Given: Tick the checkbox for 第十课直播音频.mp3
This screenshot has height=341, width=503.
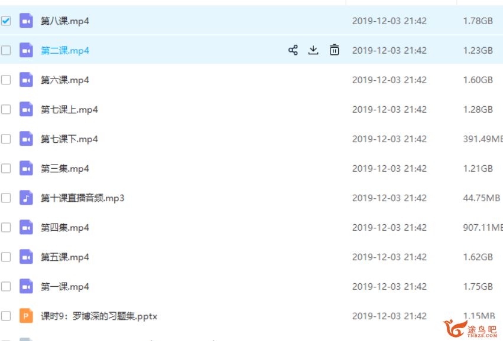Looking at the screenshot, I should coord(6,198).
